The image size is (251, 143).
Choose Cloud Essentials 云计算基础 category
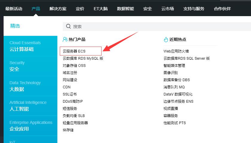coord(30,46)
